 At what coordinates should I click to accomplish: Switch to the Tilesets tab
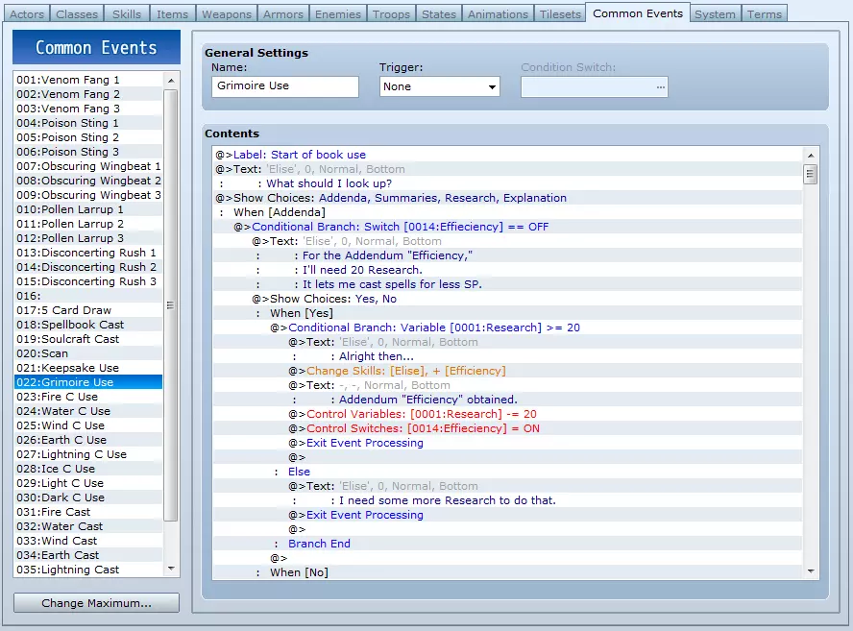pos(560,14)
